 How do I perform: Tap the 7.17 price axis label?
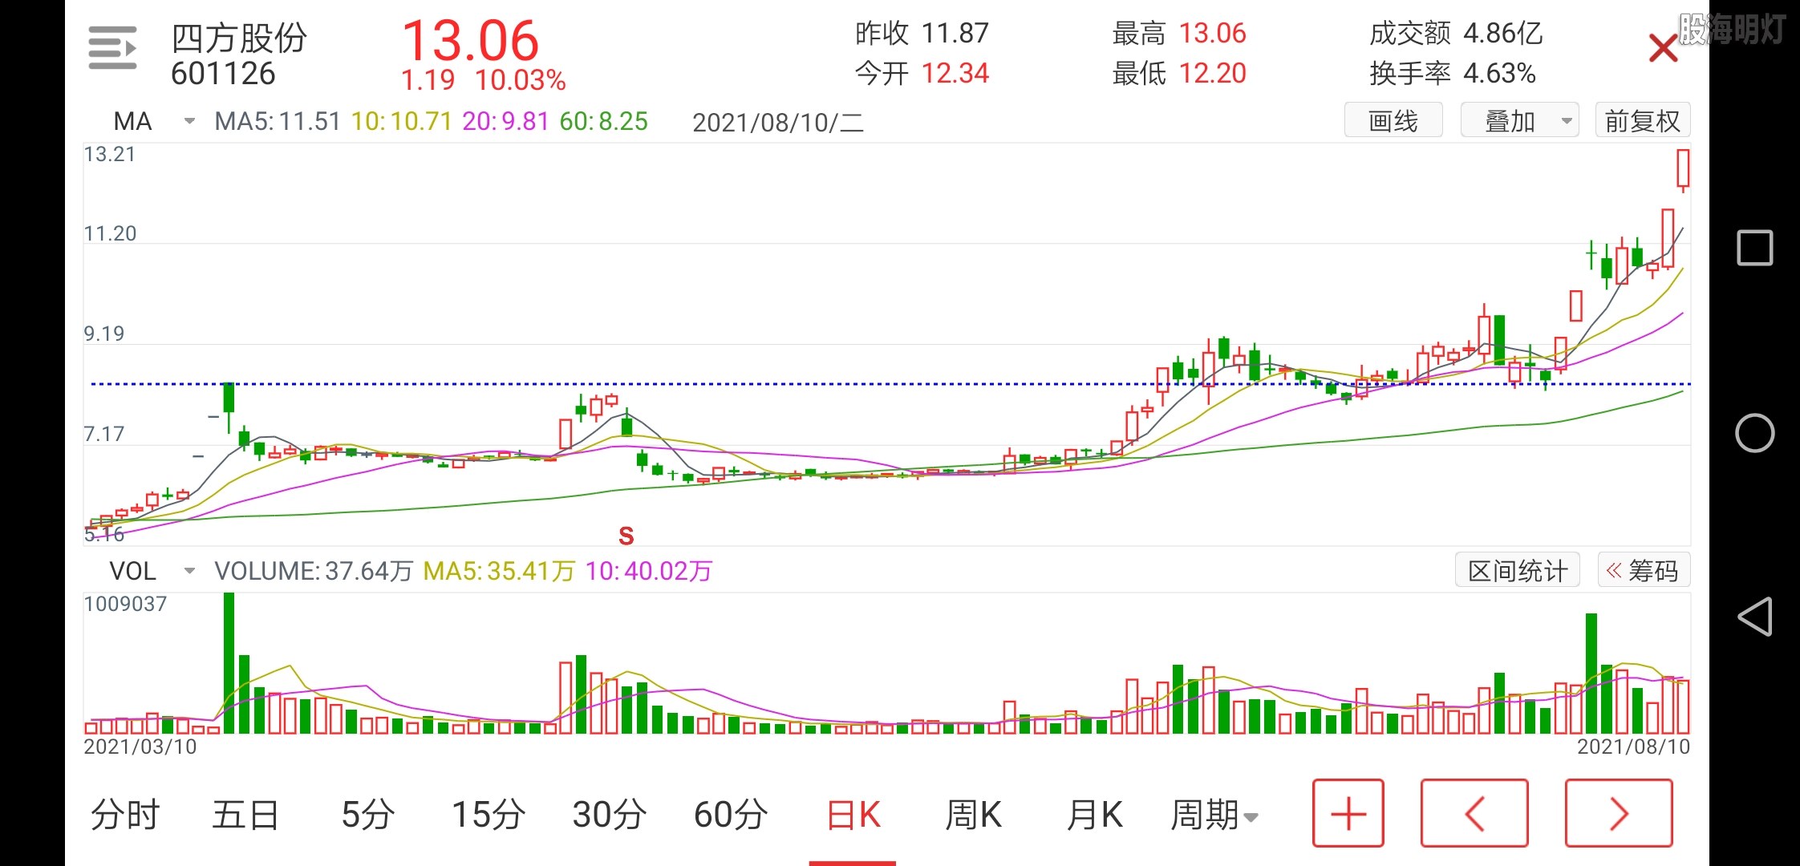click(x=104, y=434)
